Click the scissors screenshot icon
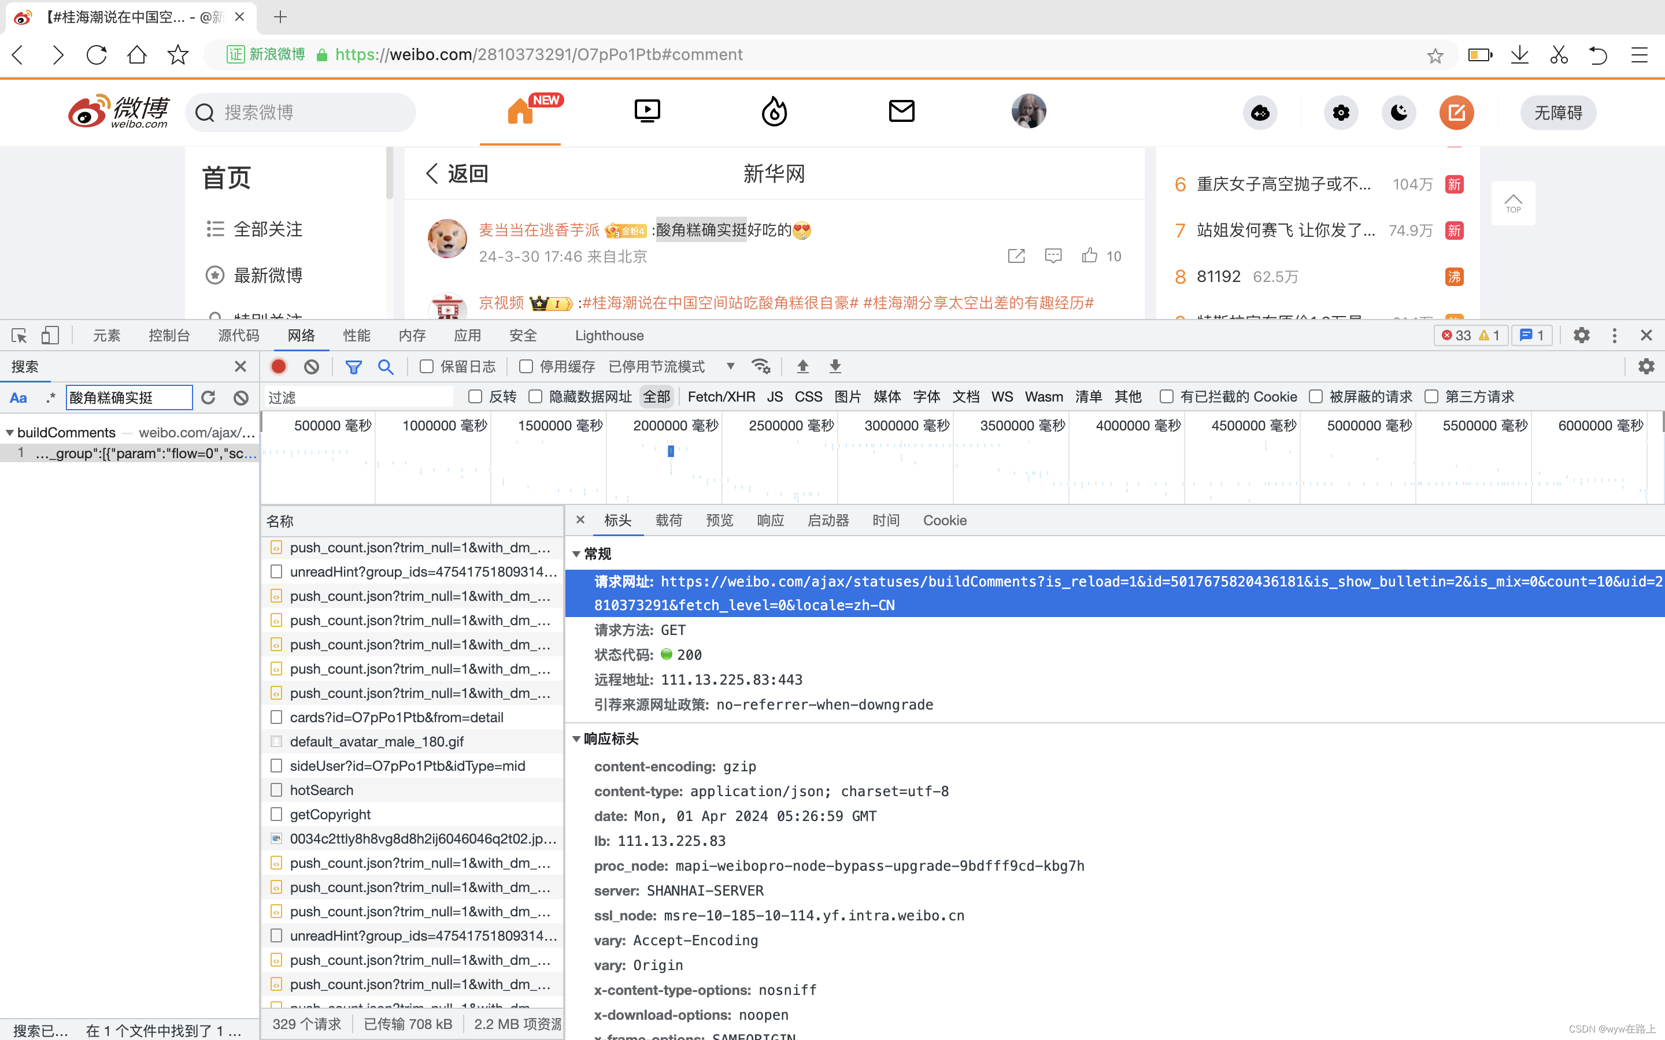Image resolution: width=1665 pixels, height=1040 pixels. pos(1559,55)
